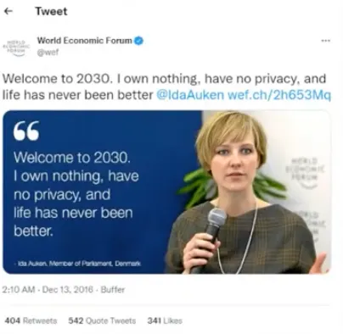
Task: Click the Dec 13, 2016 date
Action: point(68,290)
